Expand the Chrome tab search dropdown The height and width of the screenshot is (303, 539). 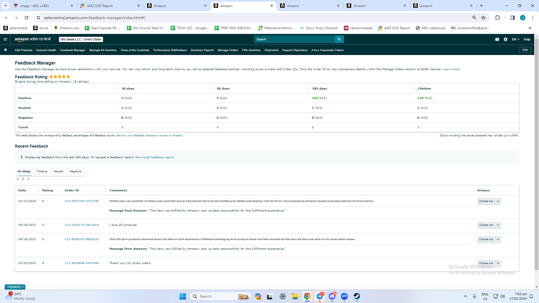click(x=6, y=6)
